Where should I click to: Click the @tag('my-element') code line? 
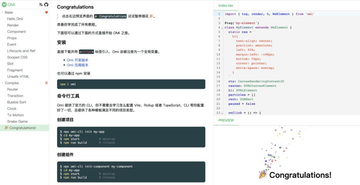[242, 23]
